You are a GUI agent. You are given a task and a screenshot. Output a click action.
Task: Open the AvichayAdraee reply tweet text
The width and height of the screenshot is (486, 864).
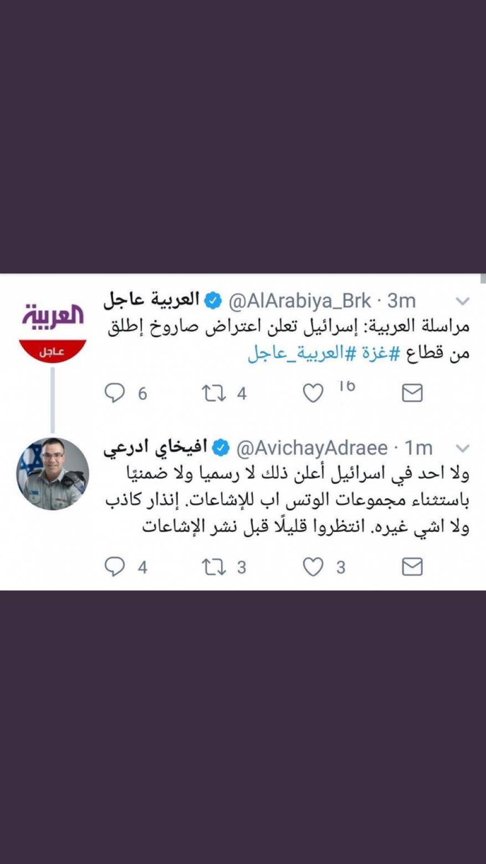(287, 500)
